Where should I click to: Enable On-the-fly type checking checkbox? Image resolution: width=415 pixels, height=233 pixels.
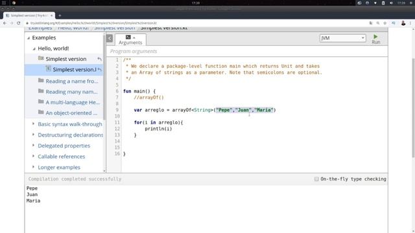[x=316, y=179]
